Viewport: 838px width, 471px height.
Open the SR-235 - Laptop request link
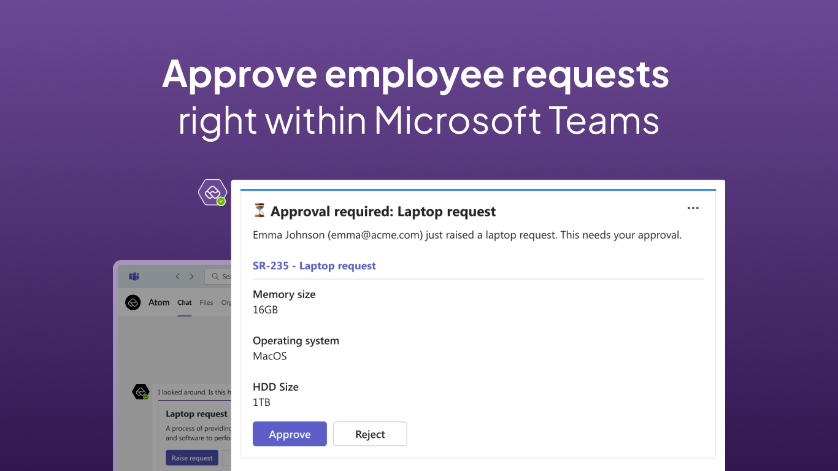(x=314, y=266)
